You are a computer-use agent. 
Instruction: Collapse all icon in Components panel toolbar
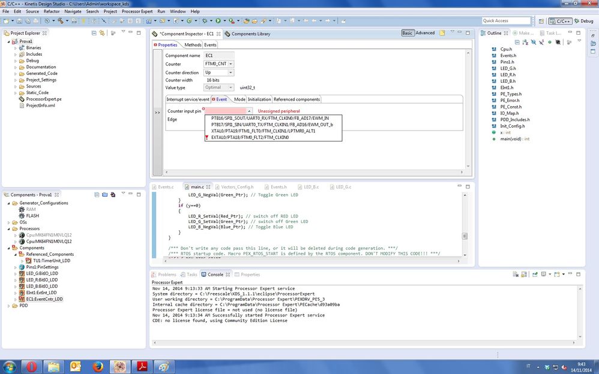coord(97,195)
